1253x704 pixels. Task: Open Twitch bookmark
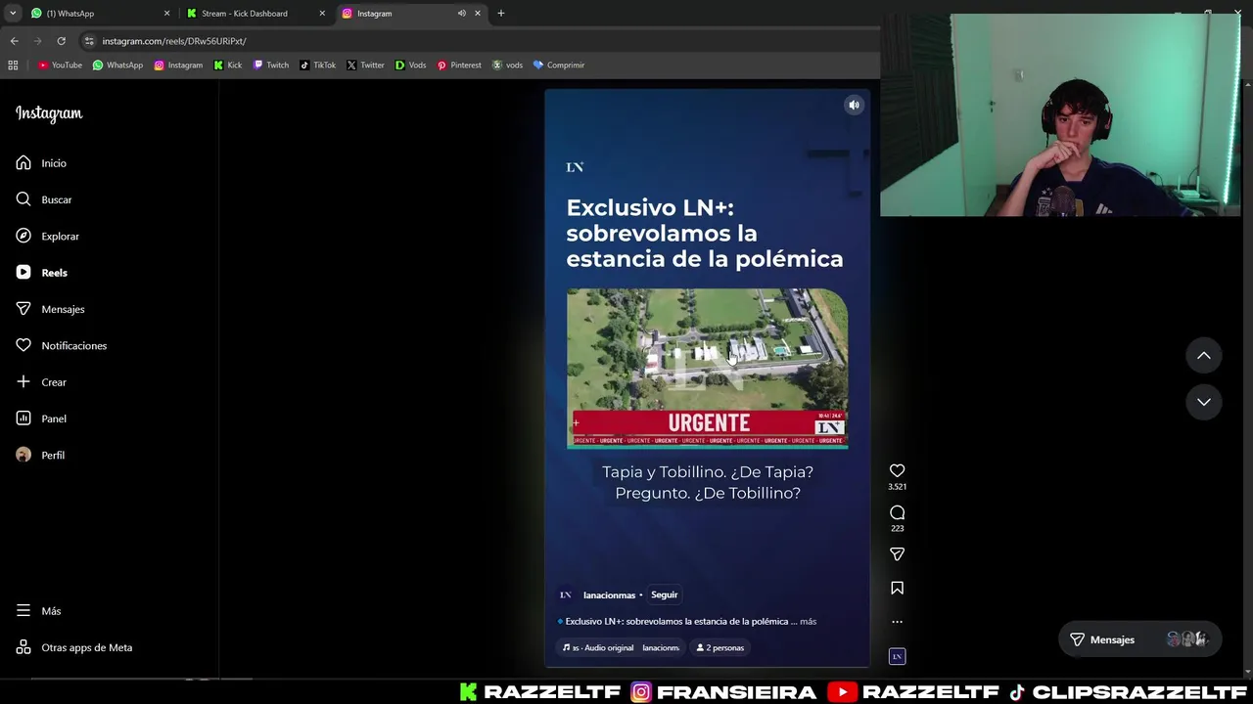pos(271,66)
